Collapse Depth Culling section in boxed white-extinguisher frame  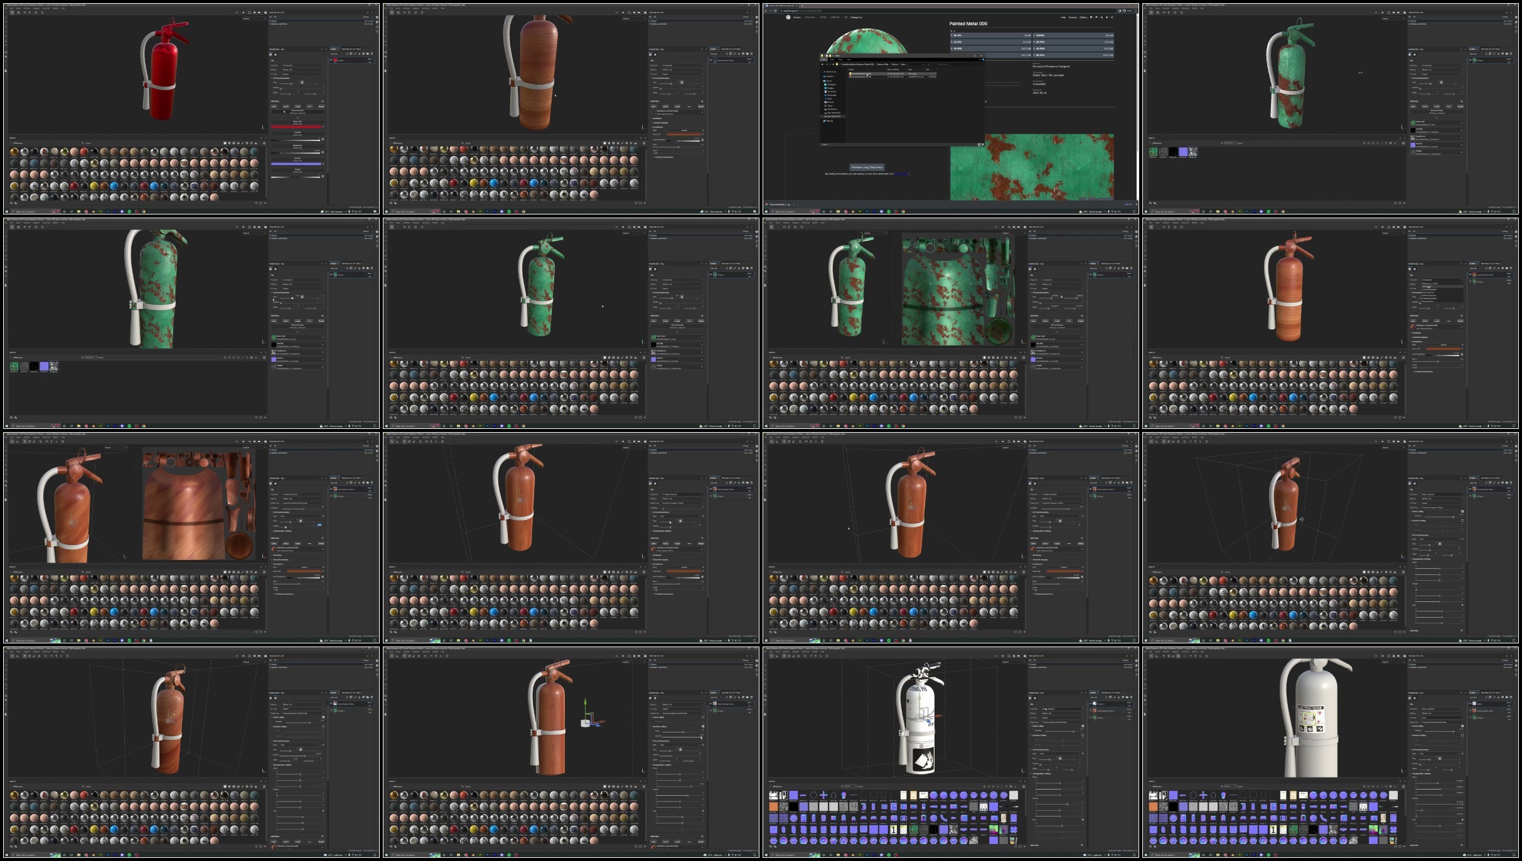click(1031, 726)
